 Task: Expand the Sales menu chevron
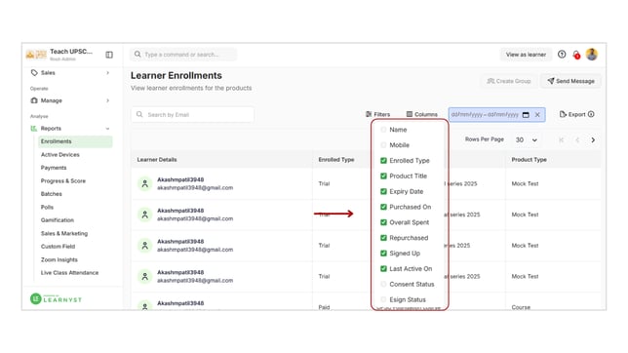pos(107,72)
